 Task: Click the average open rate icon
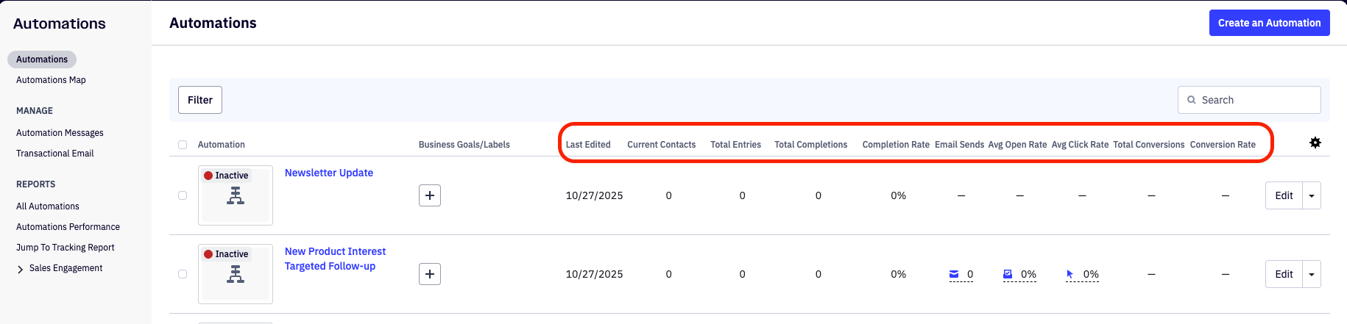point(1008,274)
